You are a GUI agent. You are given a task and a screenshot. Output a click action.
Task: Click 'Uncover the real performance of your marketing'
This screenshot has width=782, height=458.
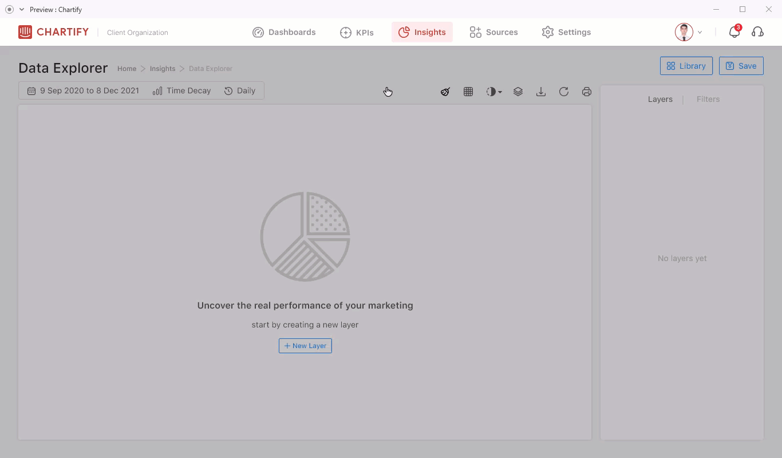pos(305,306)
